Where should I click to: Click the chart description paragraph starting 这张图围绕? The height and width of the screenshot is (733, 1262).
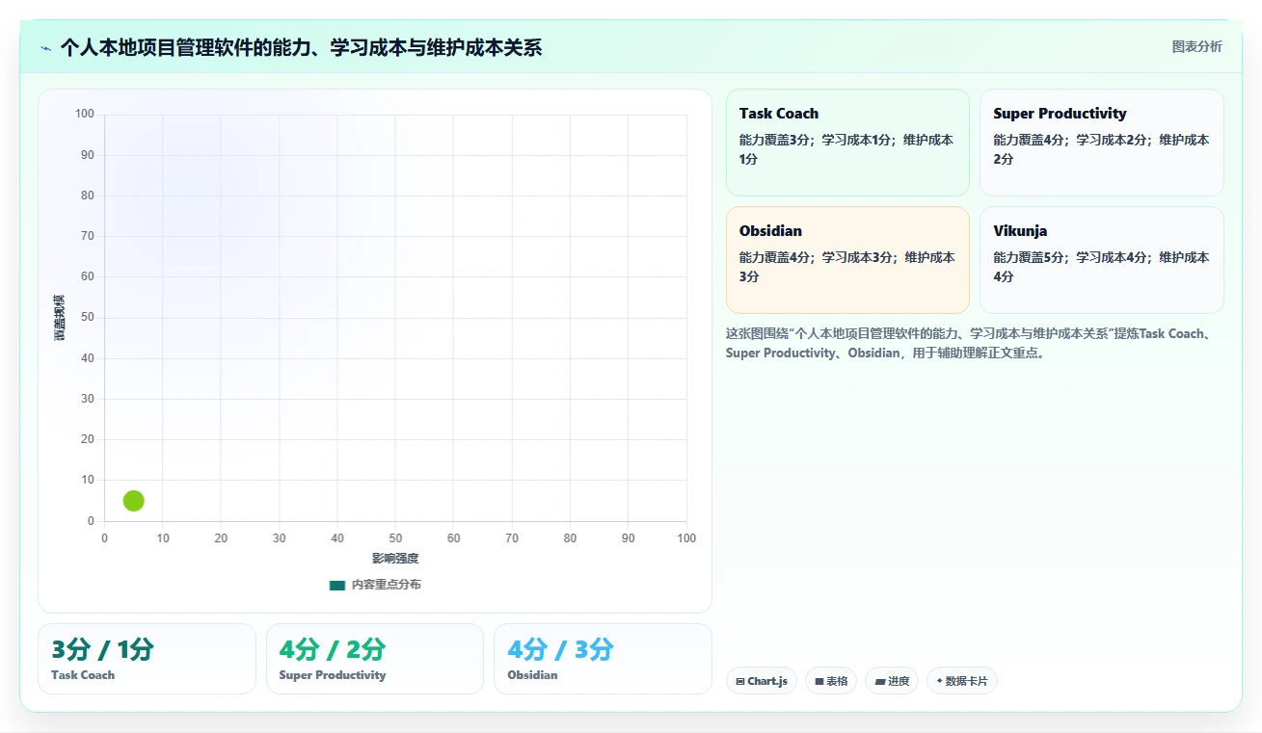pos(975,343)
